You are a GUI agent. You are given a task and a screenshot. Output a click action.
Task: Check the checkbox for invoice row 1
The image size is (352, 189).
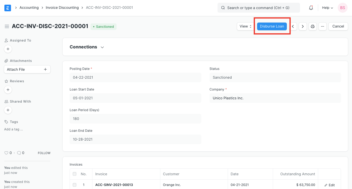coord(74,185)
